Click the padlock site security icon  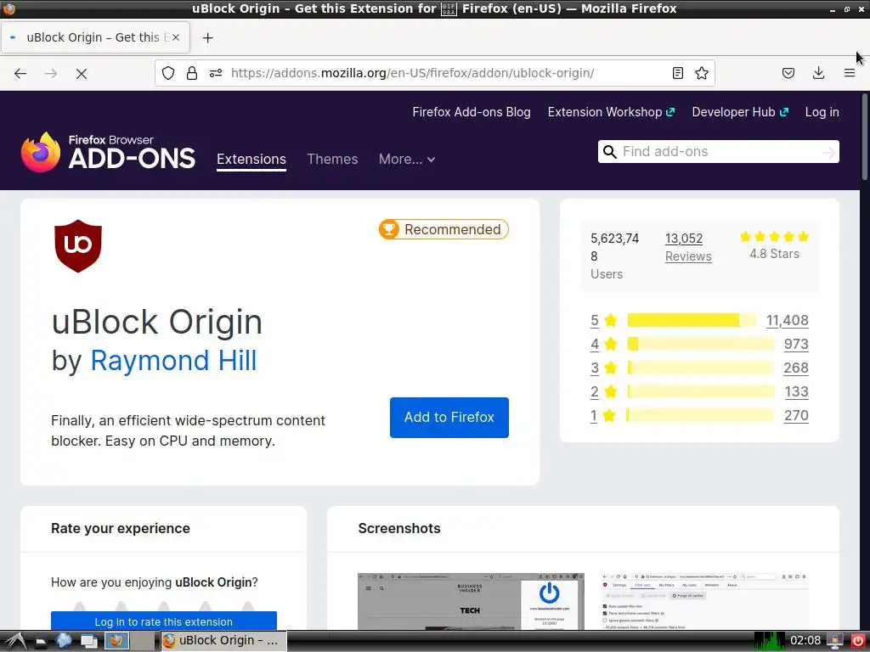[192, 73]
